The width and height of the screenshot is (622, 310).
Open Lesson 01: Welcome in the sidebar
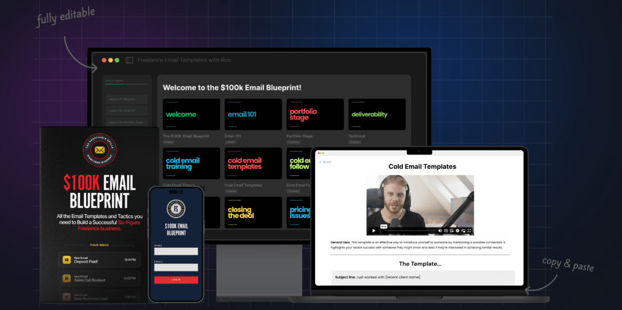[x=126, y=99]
